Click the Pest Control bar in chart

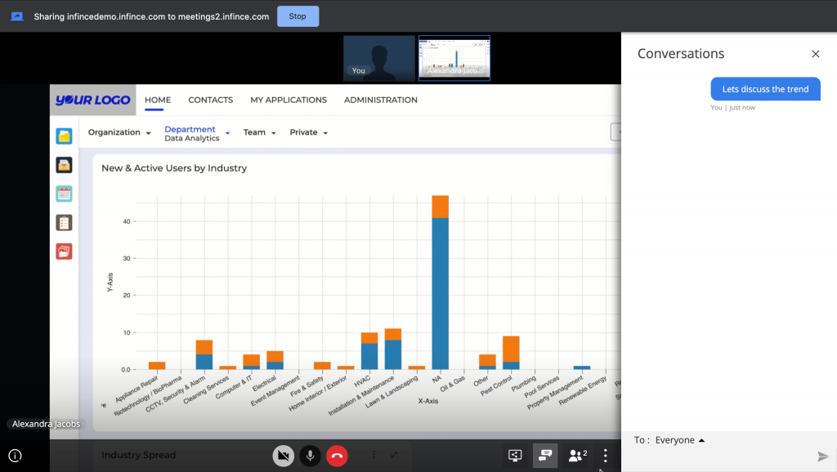tap(511, 353)
